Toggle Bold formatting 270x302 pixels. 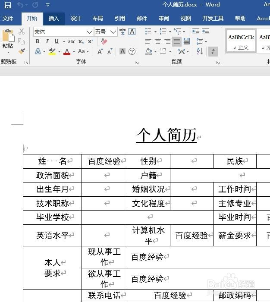[38, 41]
